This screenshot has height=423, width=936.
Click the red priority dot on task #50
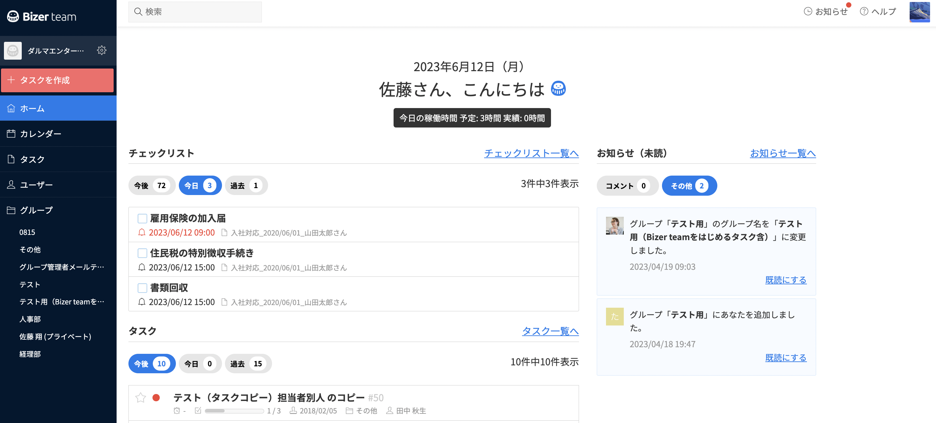coord(156,397)
